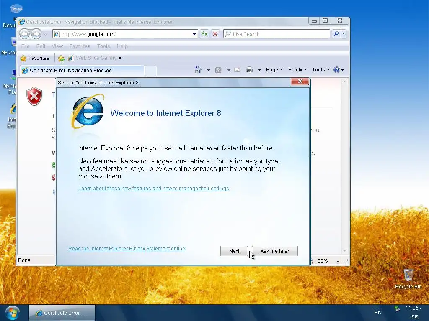Click the red shield certificate error icon
Screen dimensions: 429x321
point(34,97)
